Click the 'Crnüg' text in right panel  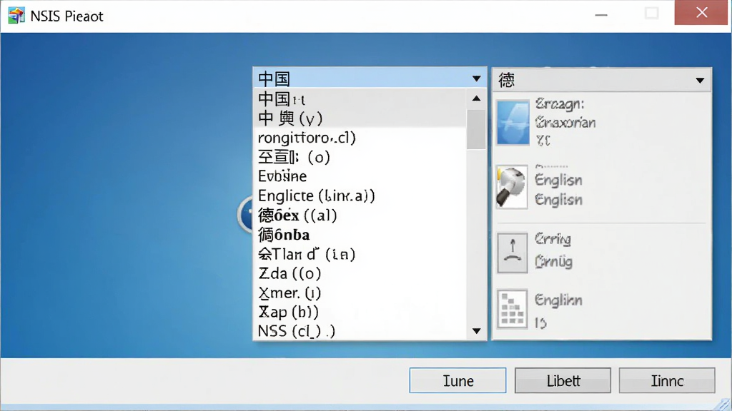[554, 261]
